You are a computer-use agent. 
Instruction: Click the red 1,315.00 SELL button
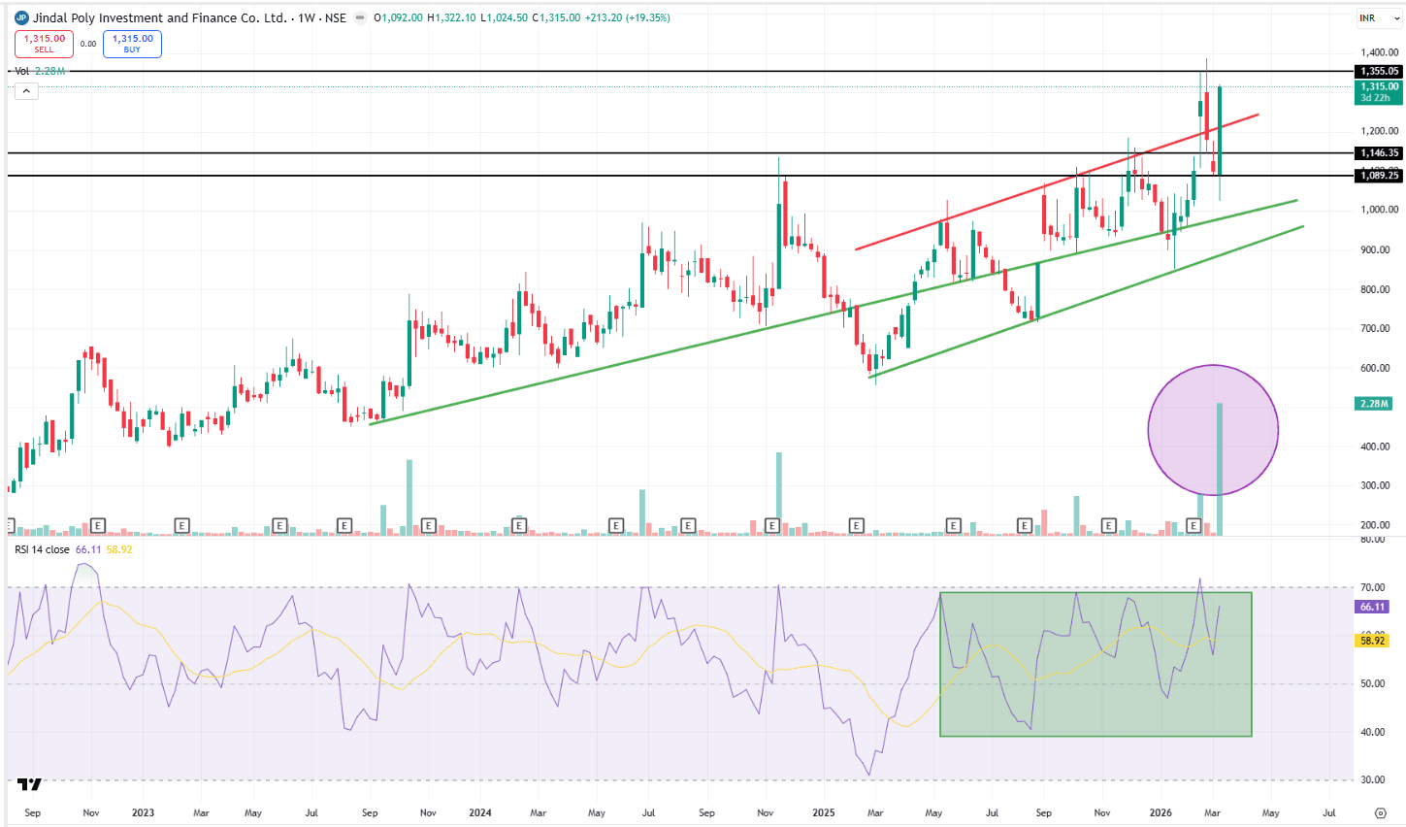44,44
